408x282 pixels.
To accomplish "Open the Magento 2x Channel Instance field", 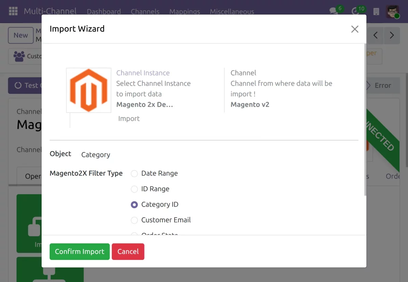I will [145, 104].
